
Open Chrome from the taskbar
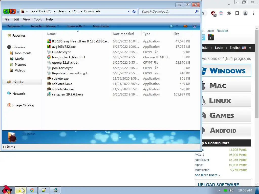coord(32,190)
